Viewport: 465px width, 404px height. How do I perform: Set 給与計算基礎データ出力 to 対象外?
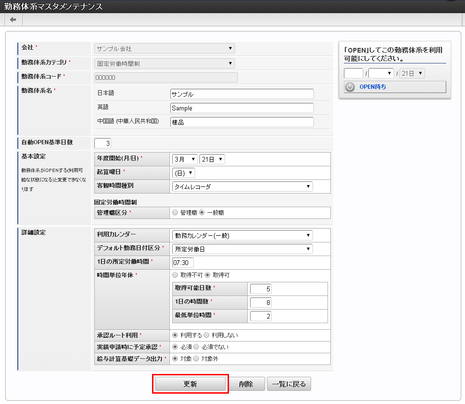pos(197,358)
